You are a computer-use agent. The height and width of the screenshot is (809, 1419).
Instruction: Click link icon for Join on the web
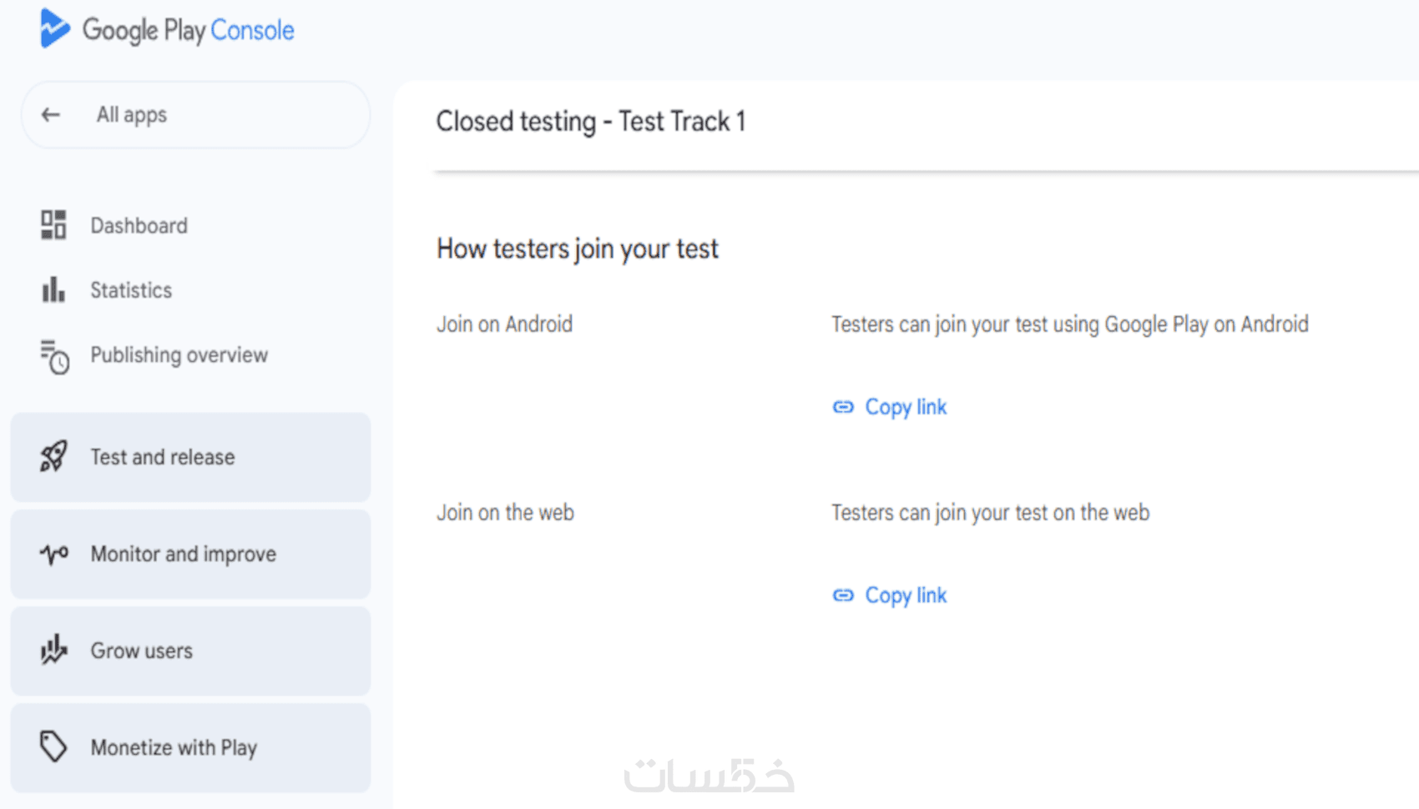point(843,595)
